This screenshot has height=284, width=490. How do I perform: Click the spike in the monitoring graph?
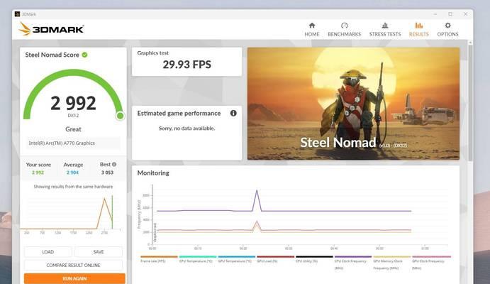coord(257,200)
